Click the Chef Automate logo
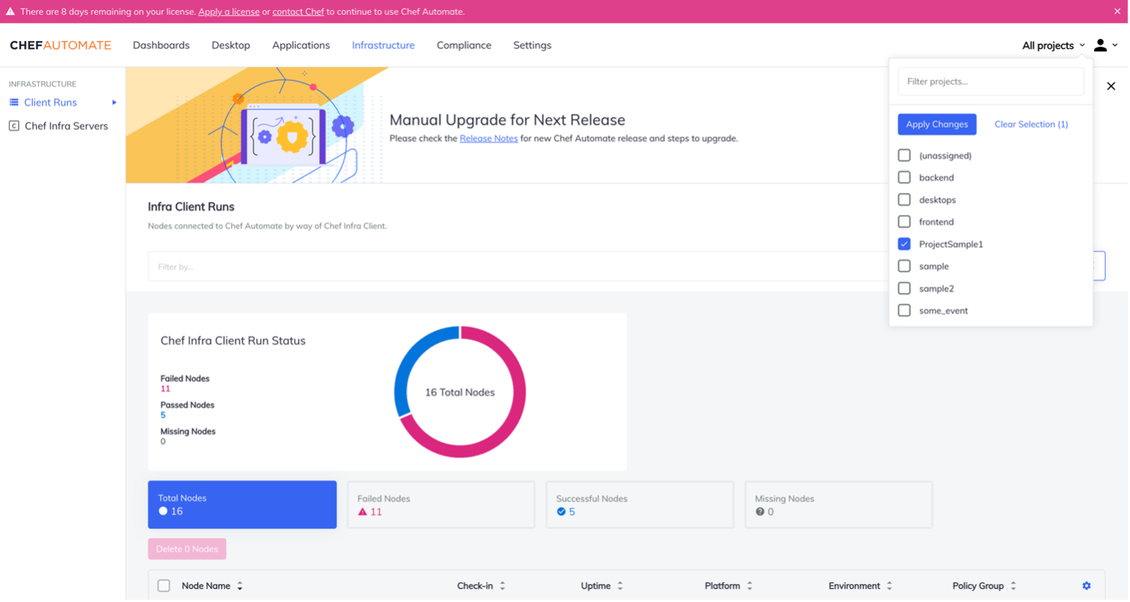The height and width of the screenshot is (602, 1130). click(59, 45)
